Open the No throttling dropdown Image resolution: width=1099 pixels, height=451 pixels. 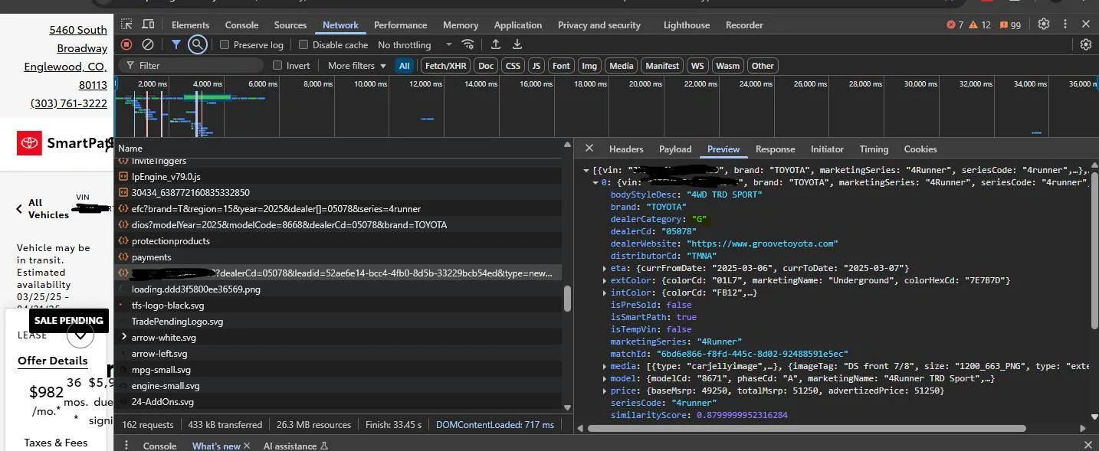tap(414, 45)
